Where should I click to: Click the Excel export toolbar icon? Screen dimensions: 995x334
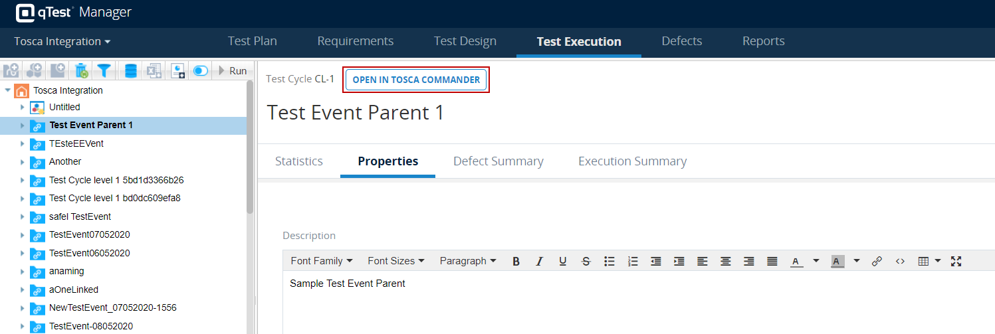[154, 70]
